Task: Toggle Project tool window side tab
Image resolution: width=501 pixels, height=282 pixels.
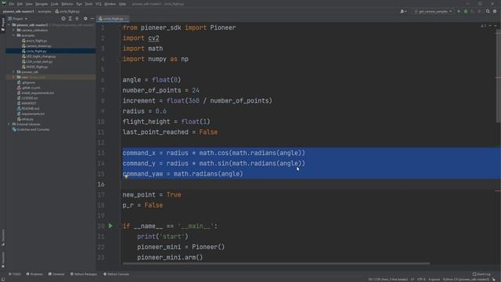Action: click(x=3, y=24)
